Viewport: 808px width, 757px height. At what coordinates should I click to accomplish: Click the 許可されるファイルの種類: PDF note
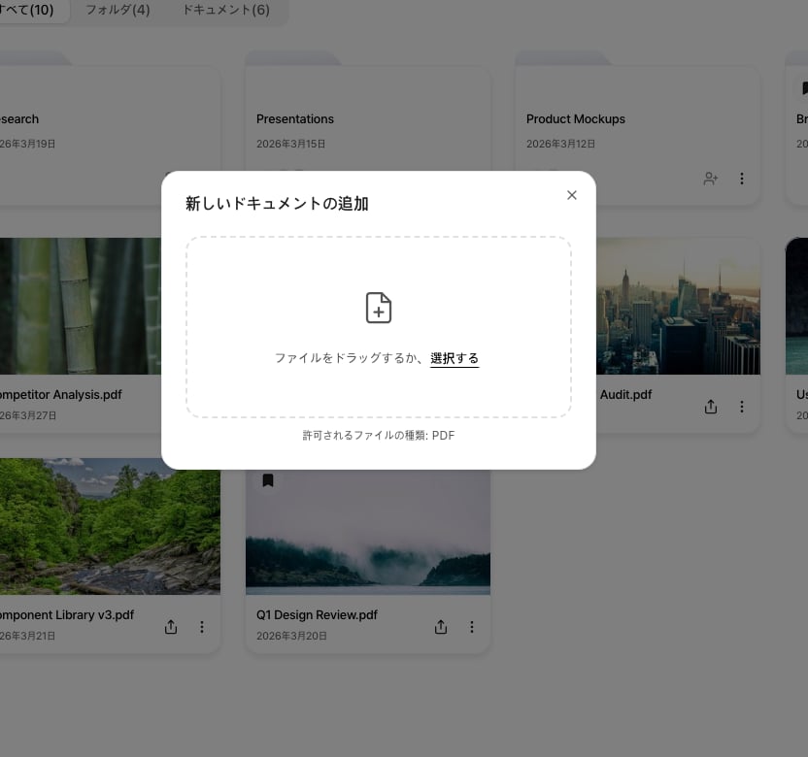(379, 436)
